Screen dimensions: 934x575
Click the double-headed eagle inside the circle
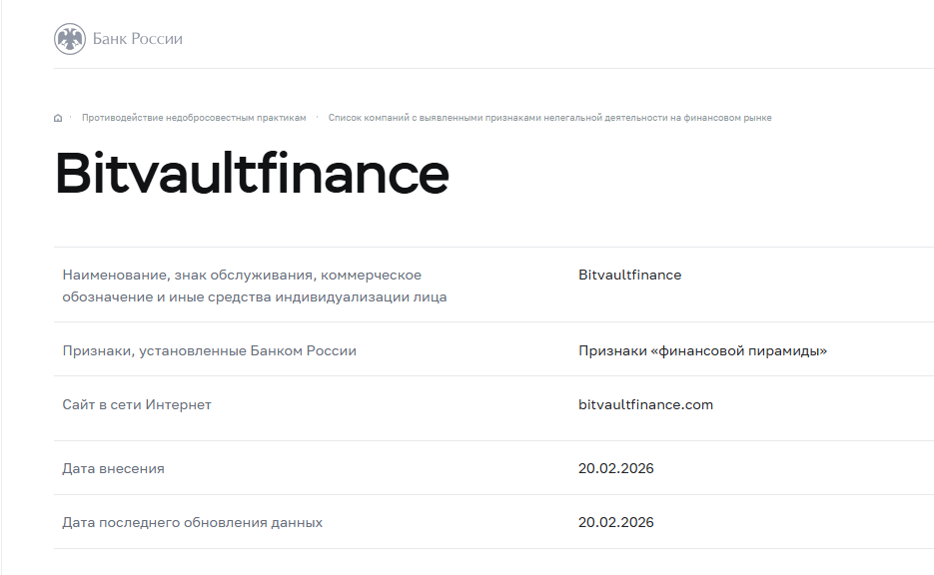click(68, 39)
